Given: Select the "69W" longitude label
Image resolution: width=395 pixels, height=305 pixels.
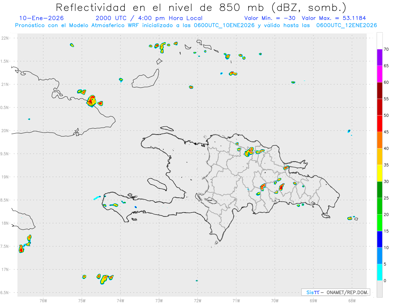Looking at the screenshot, I should click(x=313, y=300).
